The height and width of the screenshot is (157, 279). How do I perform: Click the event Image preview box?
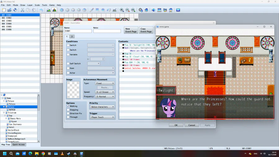coord(73,90)
